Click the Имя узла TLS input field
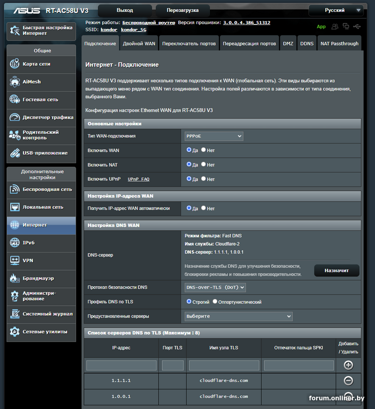Image resolution: width=375 pixels, height=409 pixels. coord(224,366)
